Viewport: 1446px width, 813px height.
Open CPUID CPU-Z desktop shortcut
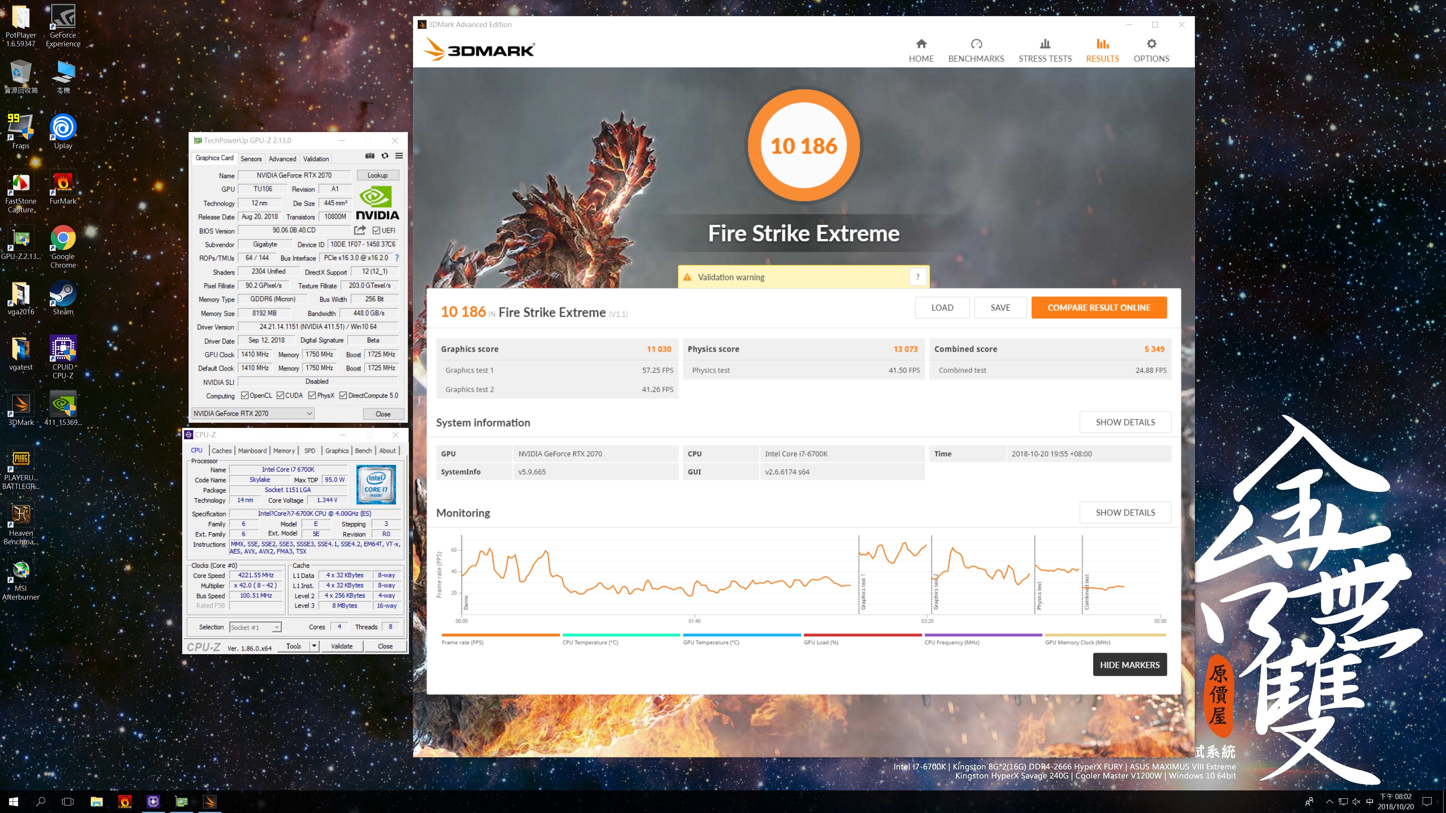tap(63, 358)
